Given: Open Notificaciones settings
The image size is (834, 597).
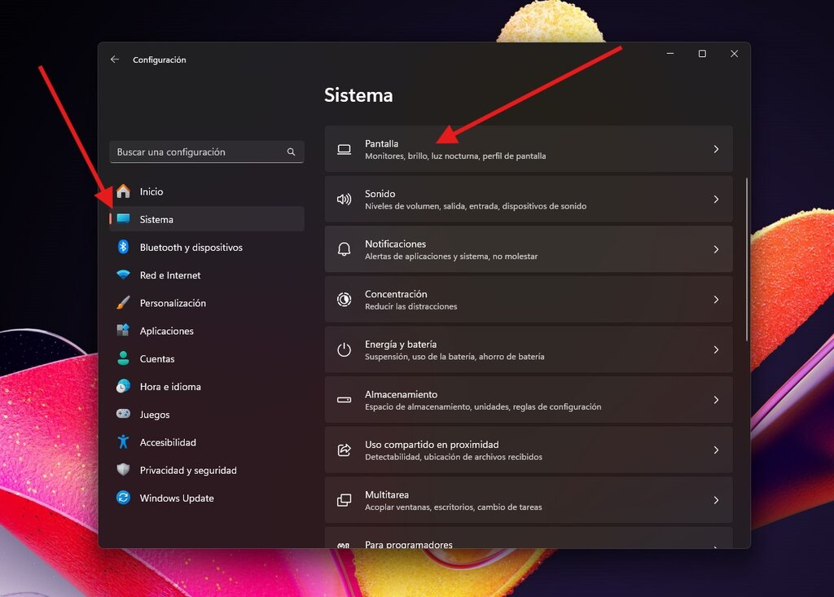Looking at the screenshot, I should pos(529,249).
